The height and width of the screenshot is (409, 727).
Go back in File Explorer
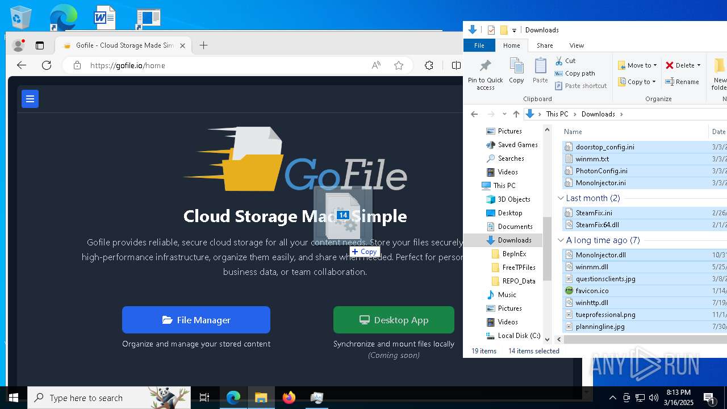[x=474, y=114]
